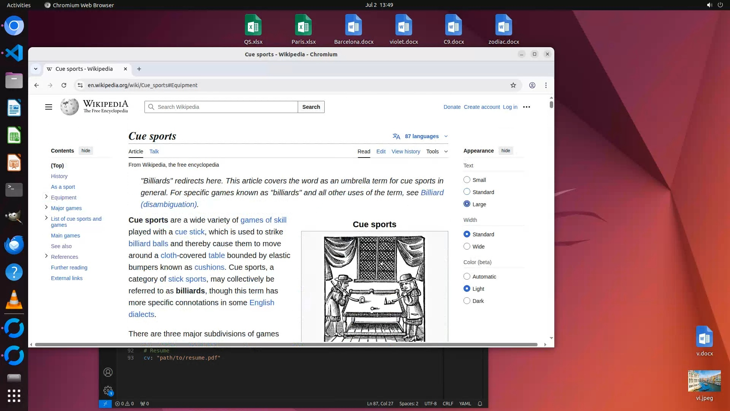Viewport: 730px width, 411px height.
Task: Switch to the Talk tab
Action: point(154,151)
